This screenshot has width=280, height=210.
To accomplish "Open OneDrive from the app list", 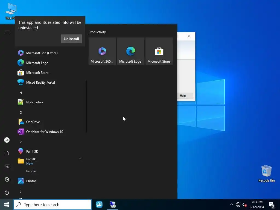I will pos(50,122).
